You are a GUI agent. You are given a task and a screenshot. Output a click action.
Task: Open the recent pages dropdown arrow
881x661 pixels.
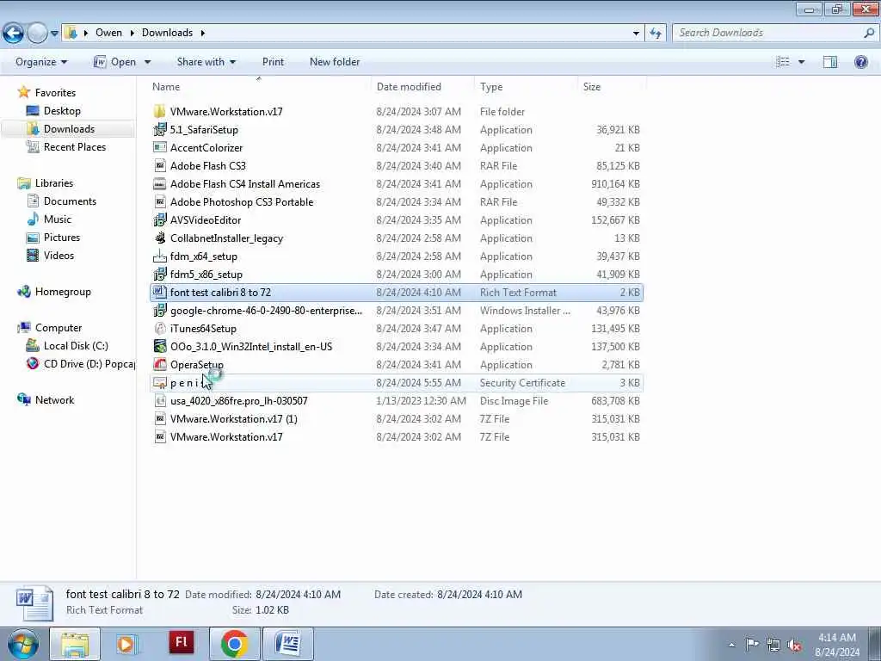tap(54, 34)
